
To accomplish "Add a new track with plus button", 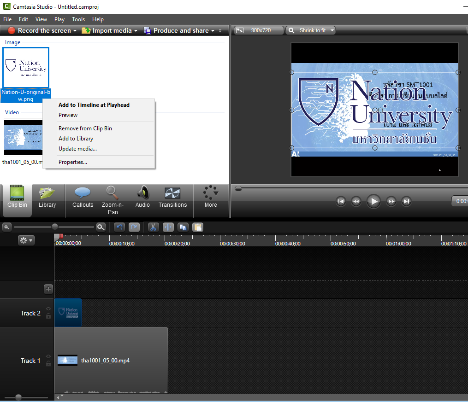I will pos(48,289).
